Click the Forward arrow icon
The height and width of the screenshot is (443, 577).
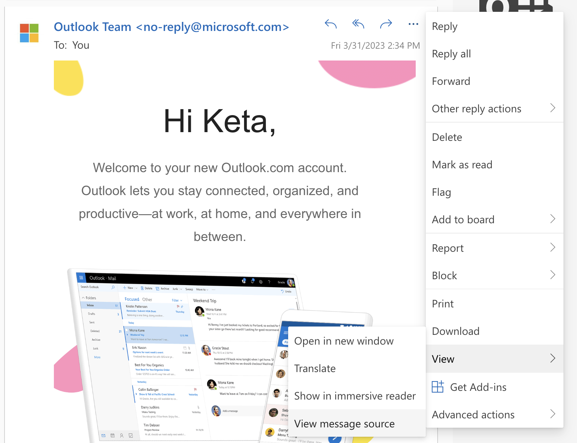pyautogui.click(x=386, y=24)
